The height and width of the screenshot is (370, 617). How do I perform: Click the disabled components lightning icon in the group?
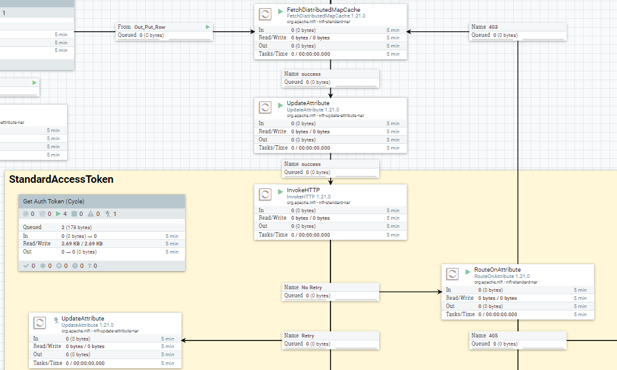(x=108, y=213)
